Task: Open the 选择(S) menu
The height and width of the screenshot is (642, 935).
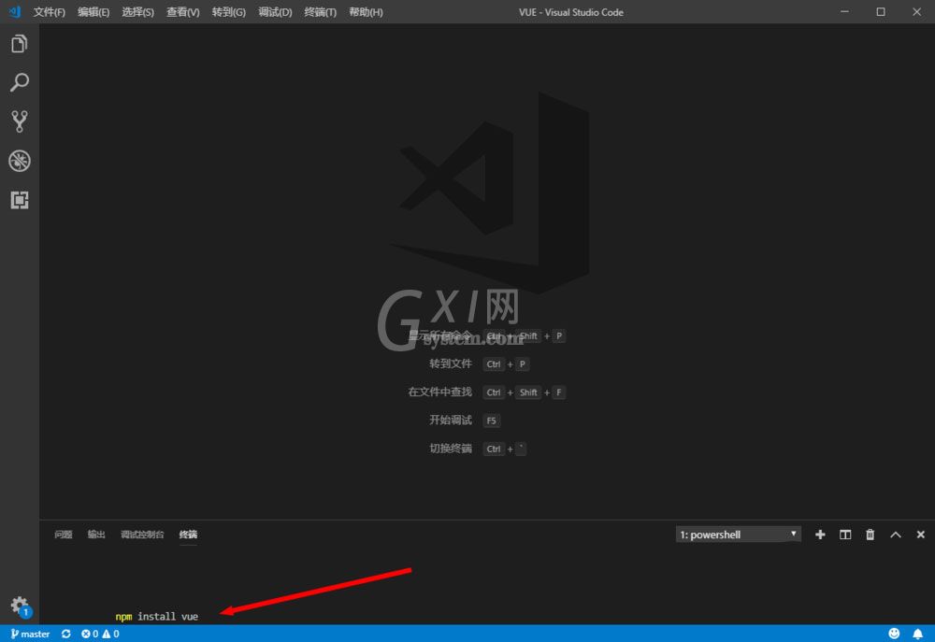Action: click(x=137, y=12)
